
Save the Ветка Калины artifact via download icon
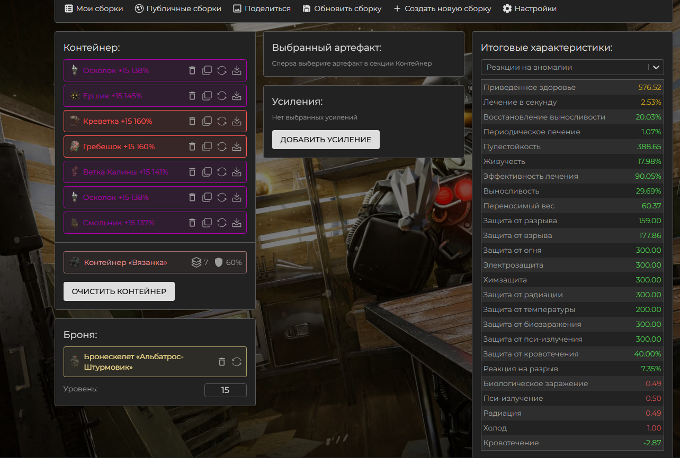coord(237,172)
